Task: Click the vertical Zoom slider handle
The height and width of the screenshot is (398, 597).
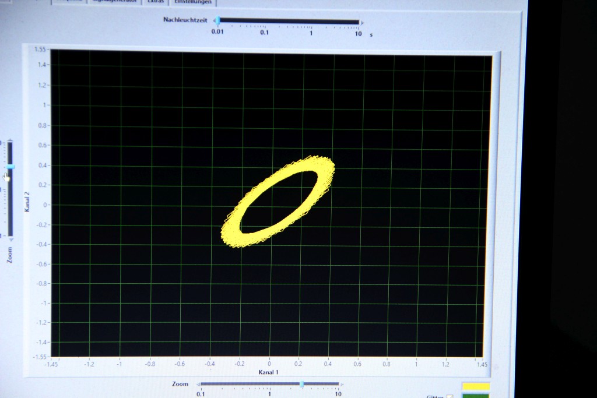Action: pyautogui.click(x=9, y=168)
